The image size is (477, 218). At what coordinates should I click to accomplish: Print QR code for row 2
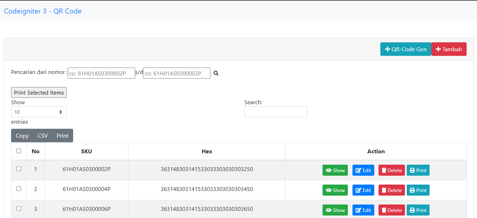[x=418, y=190]
